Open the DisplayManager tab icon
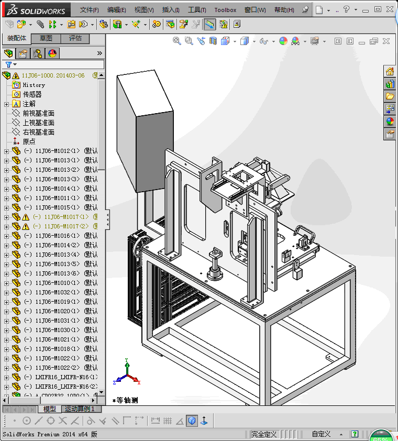Viewport: 398px width, 441px height. pos(52,53)
